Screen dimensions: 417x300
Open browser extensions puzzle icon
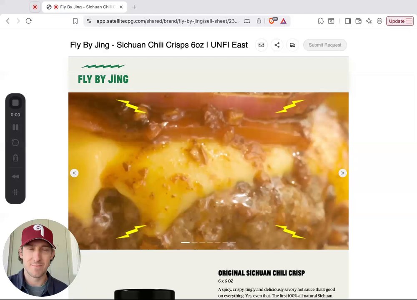tap(321, 21)
